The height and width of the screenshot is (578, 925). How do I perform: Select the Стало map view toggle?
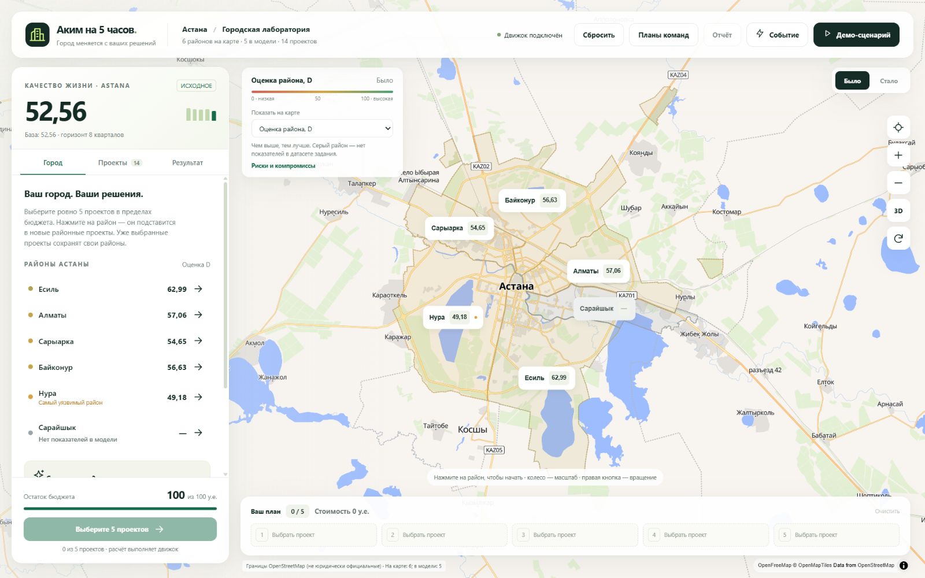(889, 81)
